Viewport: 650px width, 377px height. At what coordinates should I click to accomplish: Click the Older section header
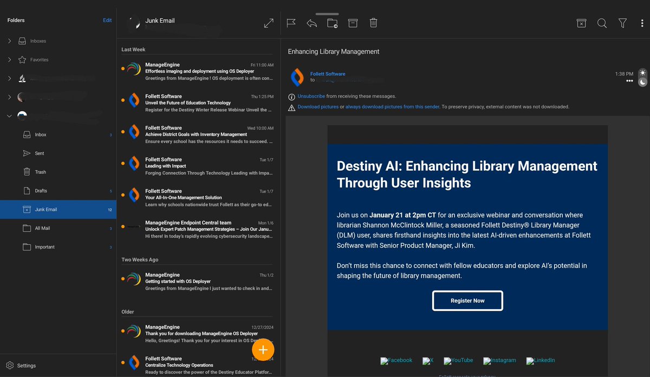tap(128, 312)
